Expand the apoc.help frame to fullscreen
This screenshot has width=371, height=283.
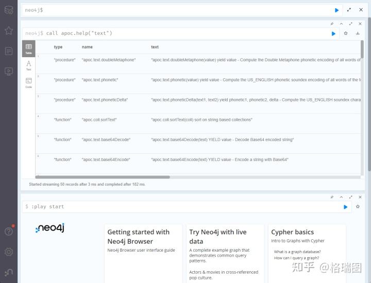click(x=351, y=24)
